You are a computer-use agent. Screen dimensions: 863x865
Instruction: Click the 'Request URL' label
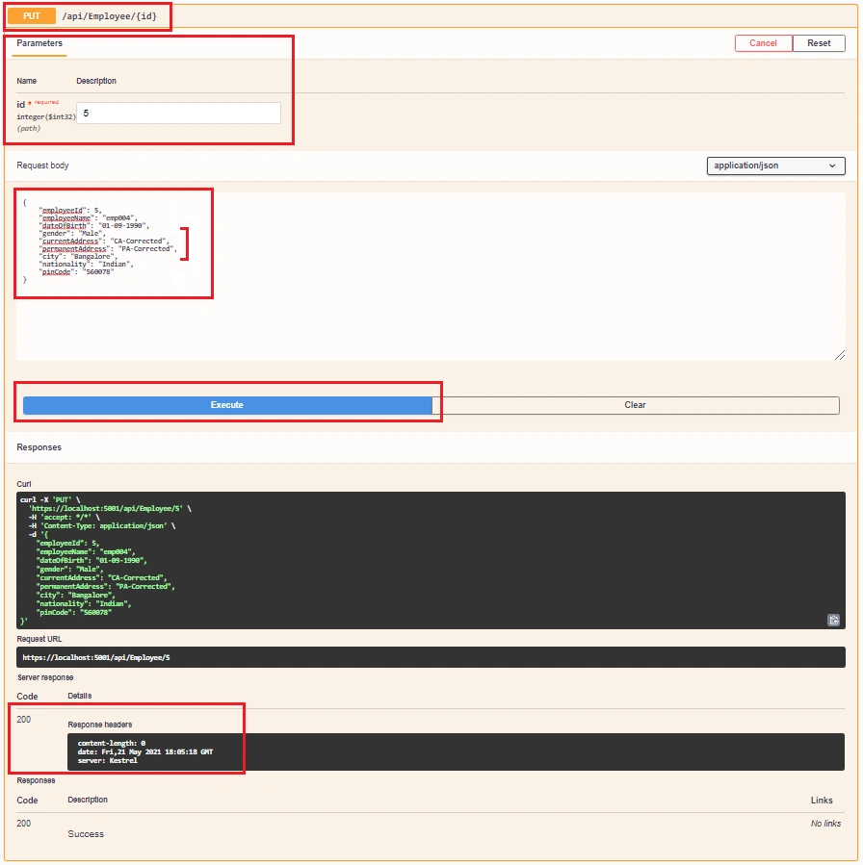point(39,639)
